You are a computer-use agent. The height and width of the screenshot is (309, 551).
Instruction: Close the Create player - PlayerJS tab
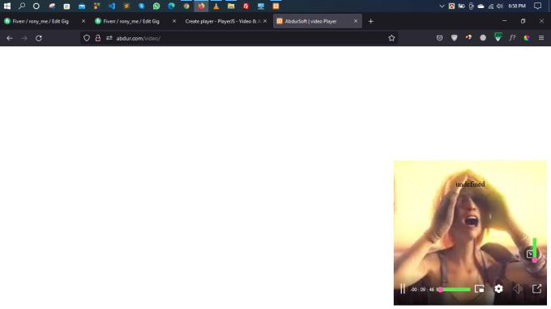point(265,21)
